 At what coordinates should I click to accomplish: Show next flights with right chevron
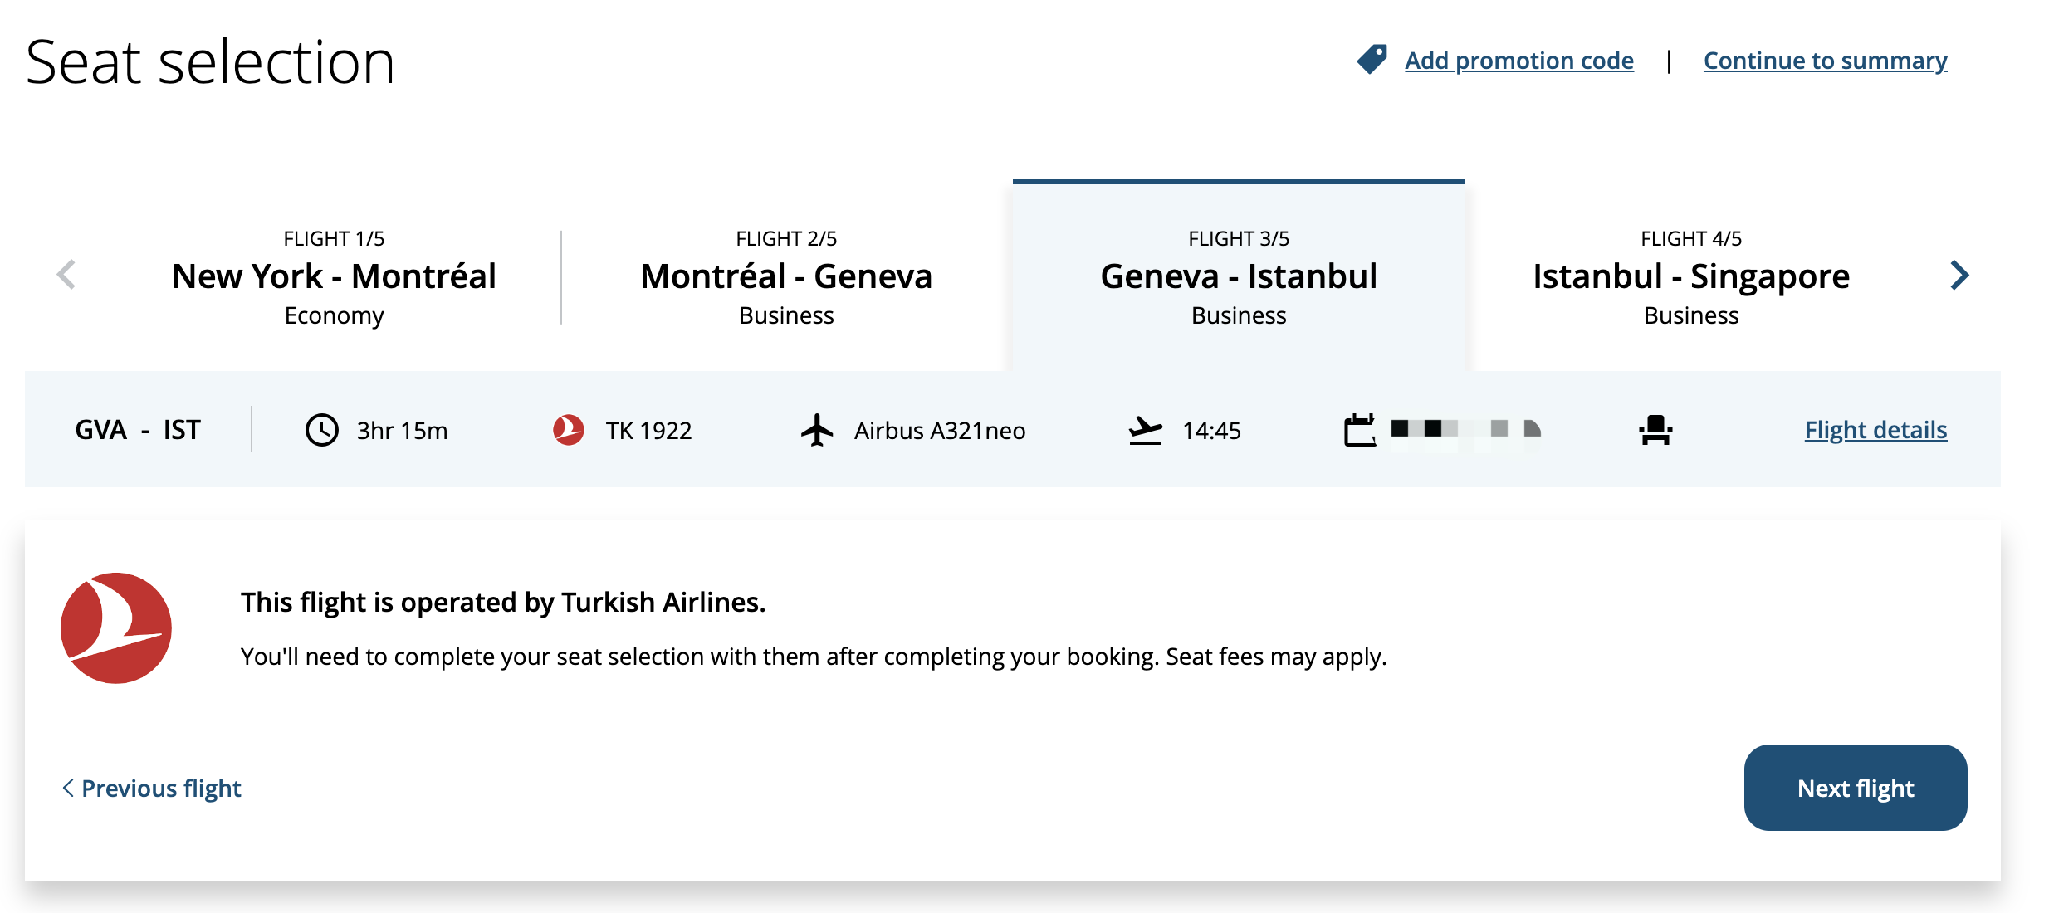click(x=1959, y=276)
